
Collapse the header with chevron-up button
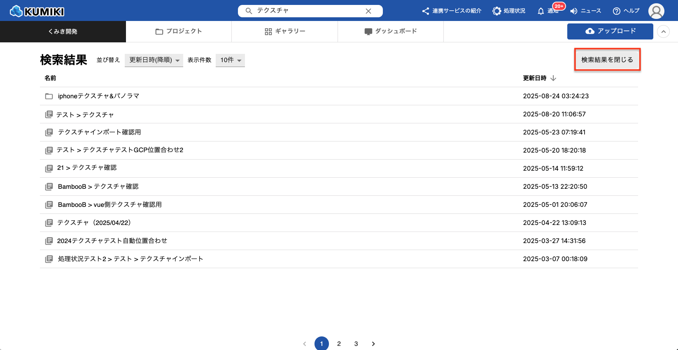[x=663, y=32]
